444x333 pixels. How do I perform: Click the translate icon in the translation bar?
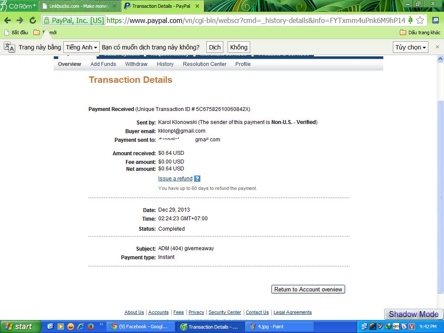[x=10, y=47]
